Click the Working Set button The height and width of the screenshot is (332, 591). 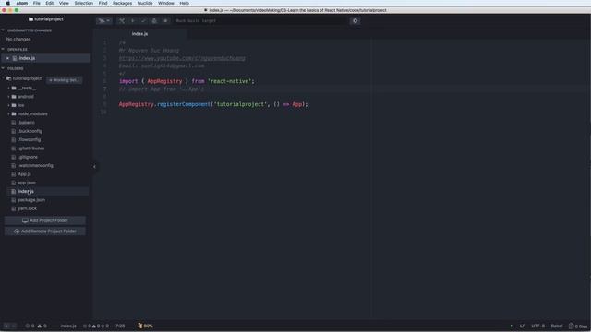pyautogui.click(x=64, y=80)
